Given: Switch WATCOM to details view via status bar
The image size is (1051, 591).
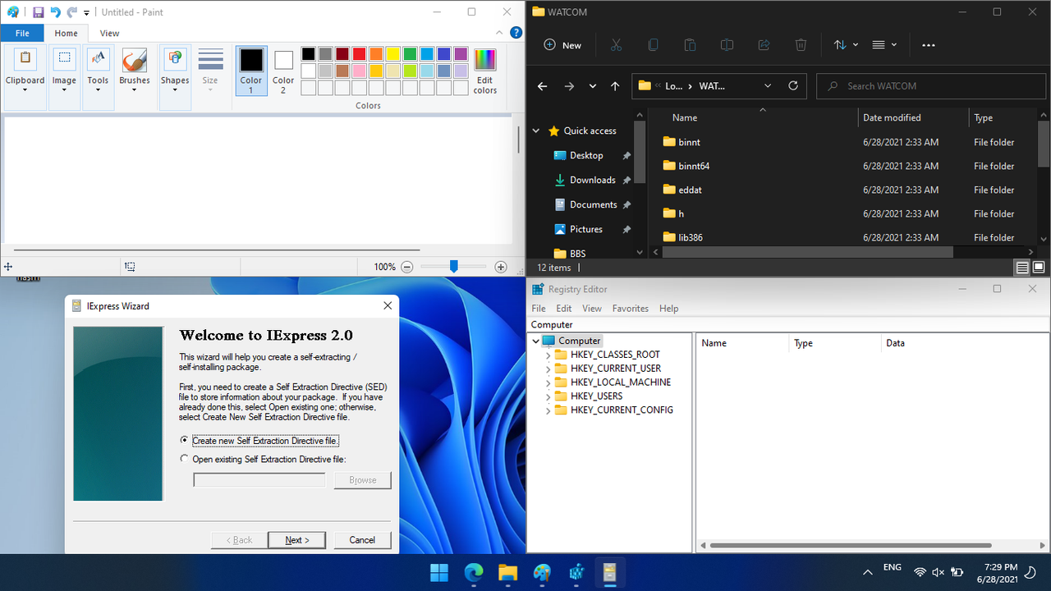Looking at the screenshot, I should [x=1022, y=268].
